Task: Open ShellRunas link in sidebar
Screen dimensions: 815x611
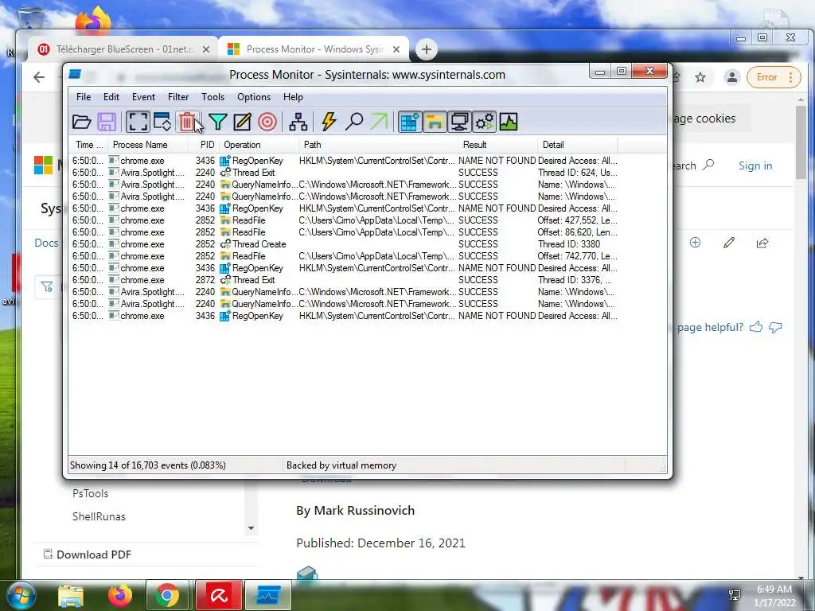Action: [99, 516]
